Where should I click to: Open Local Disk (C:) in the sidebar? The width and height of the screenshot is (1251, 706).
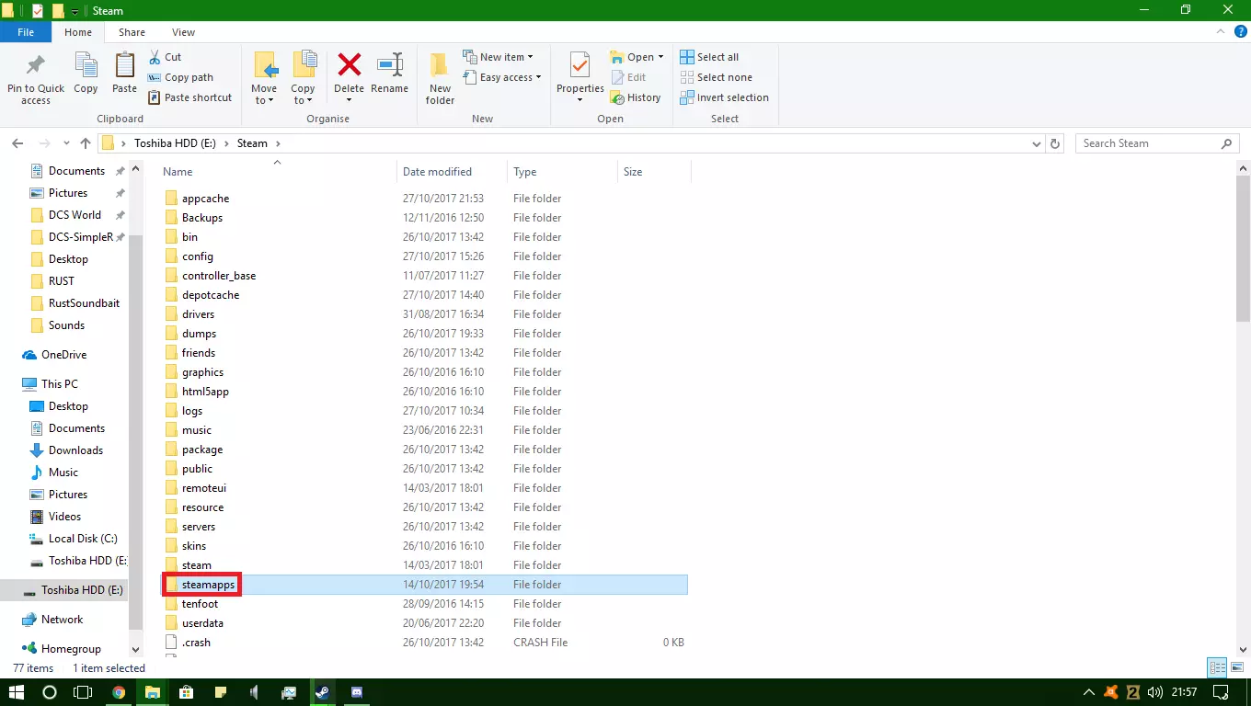(x=82, y=539)
